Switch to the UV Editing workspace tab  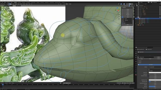[x=28, y=2]
